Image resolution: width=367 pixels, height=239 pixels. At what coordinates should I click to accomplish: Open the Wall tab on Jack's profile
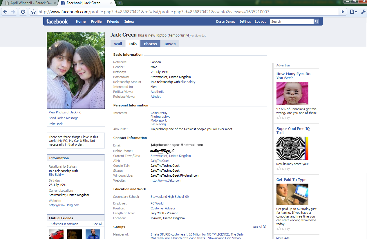click(x=118, y=44)
